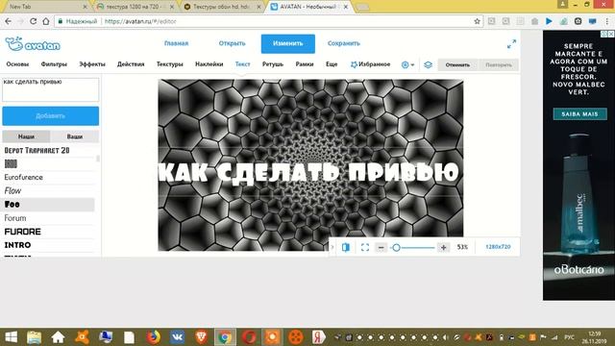The height and width of the screenshot is (346, 615).
Task: Bookmark page with star icon
Action: (x=477, y=21)
